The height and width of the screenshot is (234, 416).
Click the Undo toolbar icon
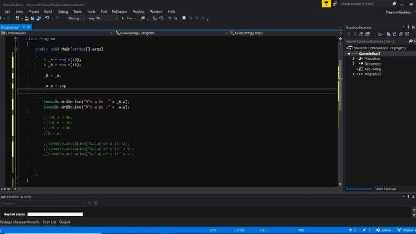pos(47,18)
